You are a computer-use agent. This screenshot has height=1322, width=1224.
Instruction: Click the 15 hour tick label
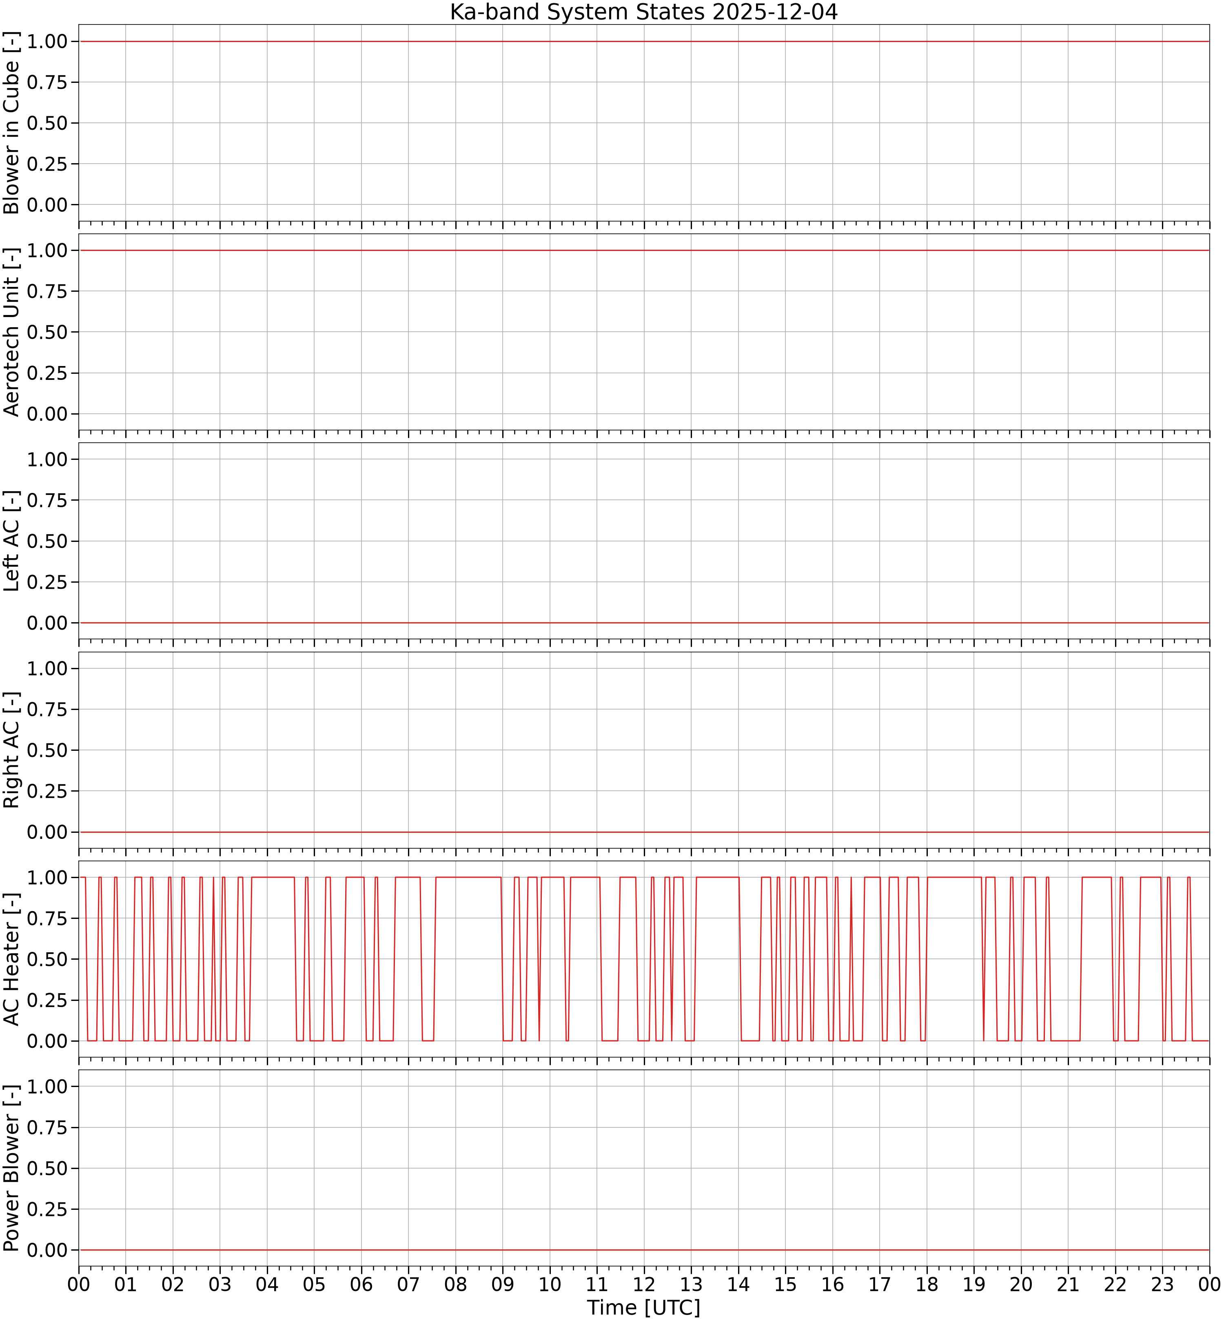[785, 1284]
